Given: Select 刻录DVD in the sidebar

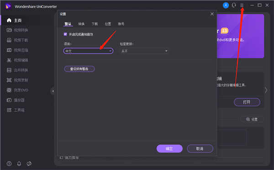Looking at the screenshot, I should tap(17, 90).
